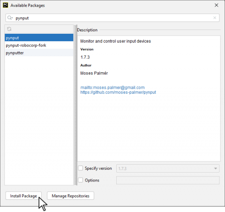Click the PyCharm logo icon in title bar
Image resolution: width=225 pixels, height=212 pixels.
tap(5, 5)
